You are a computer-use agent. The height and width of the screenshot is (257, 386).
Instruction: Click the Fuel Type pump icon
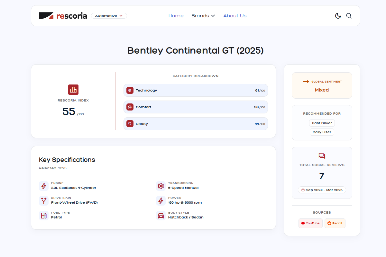pyautogui.click(x=44, y=215)
